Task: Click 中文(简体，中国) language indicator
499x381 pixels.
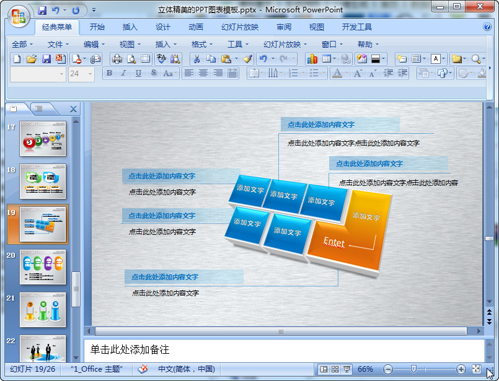Action: [187, 369]
